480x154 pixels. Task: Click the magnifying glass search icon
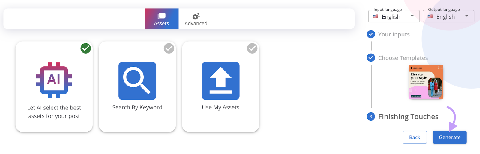tap(137, 81)
